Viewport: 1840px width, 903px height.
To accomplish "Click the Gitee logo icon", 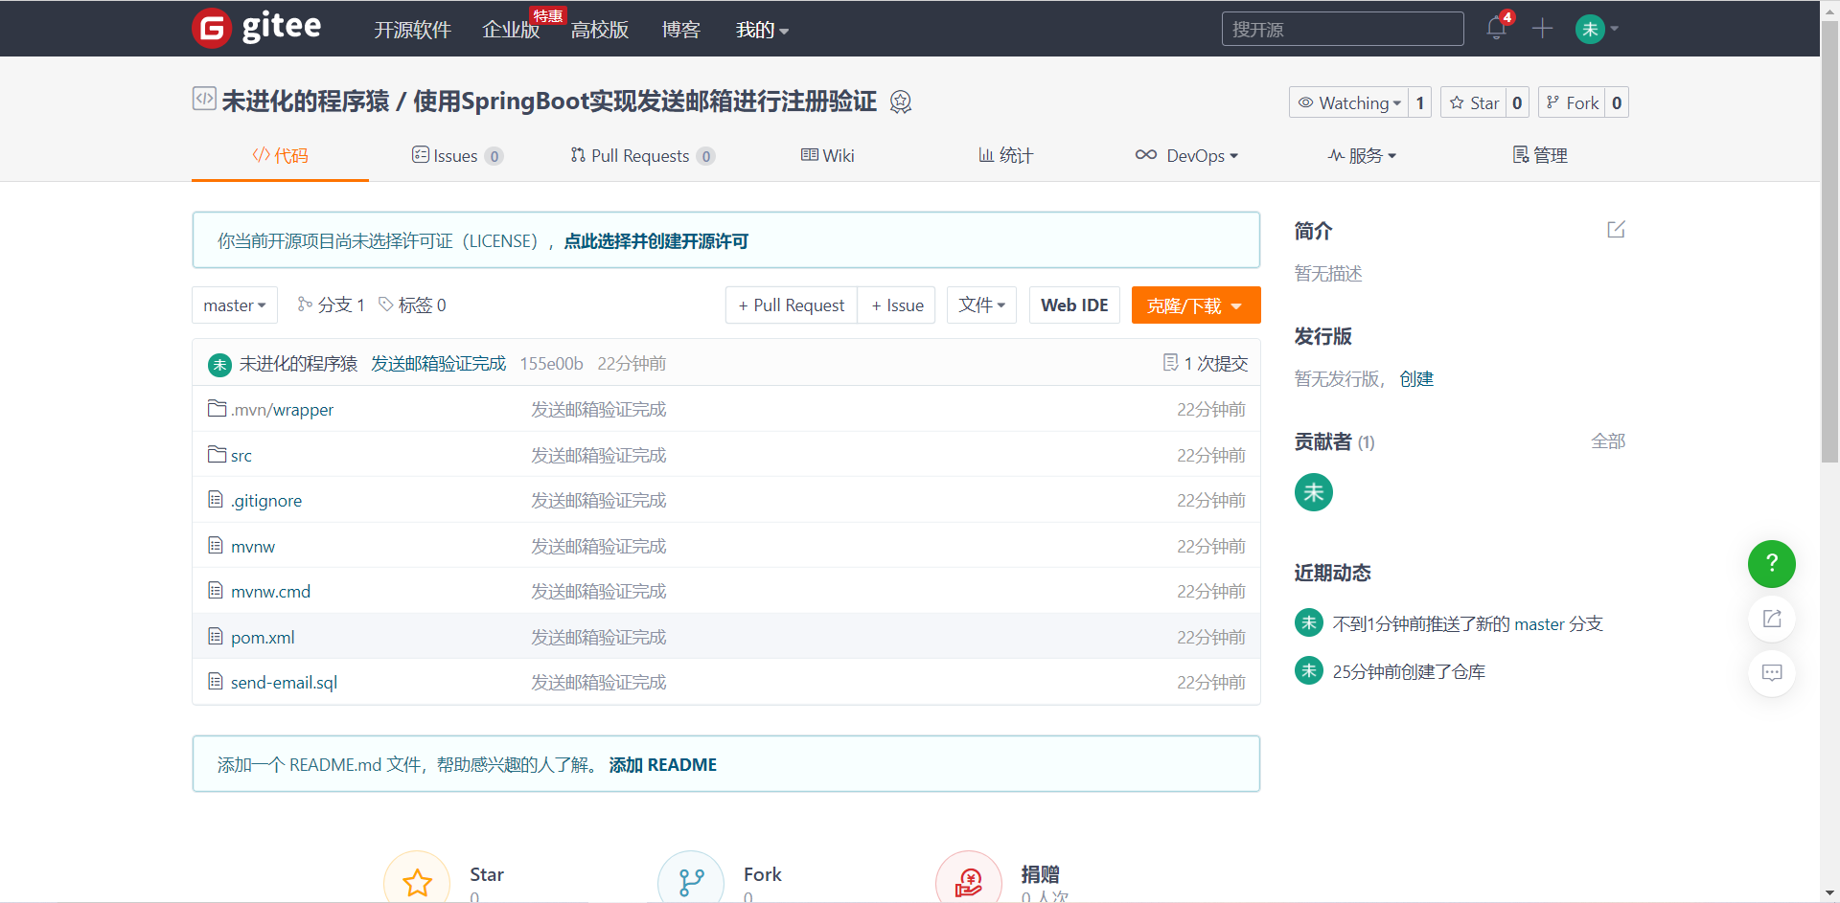I will tap(212, 29).
